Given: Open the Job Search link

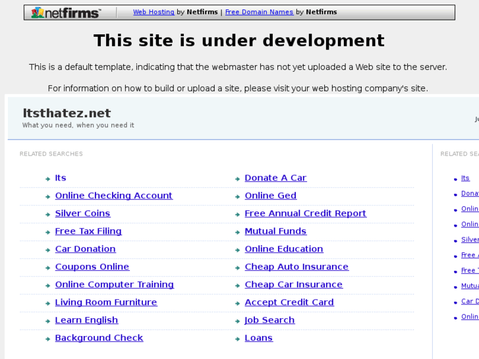Looking at the screenshot, I should (269, 320).
